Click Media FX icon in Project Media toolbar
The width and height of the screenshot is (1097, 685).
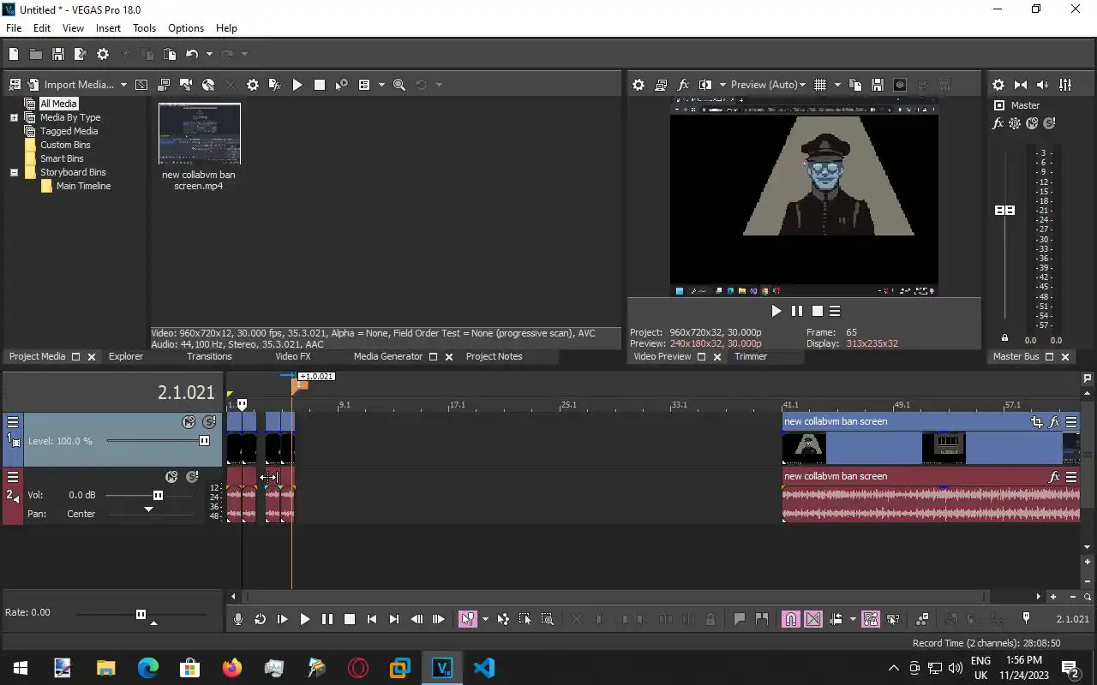pyautogui.click(x=275, y=85)
